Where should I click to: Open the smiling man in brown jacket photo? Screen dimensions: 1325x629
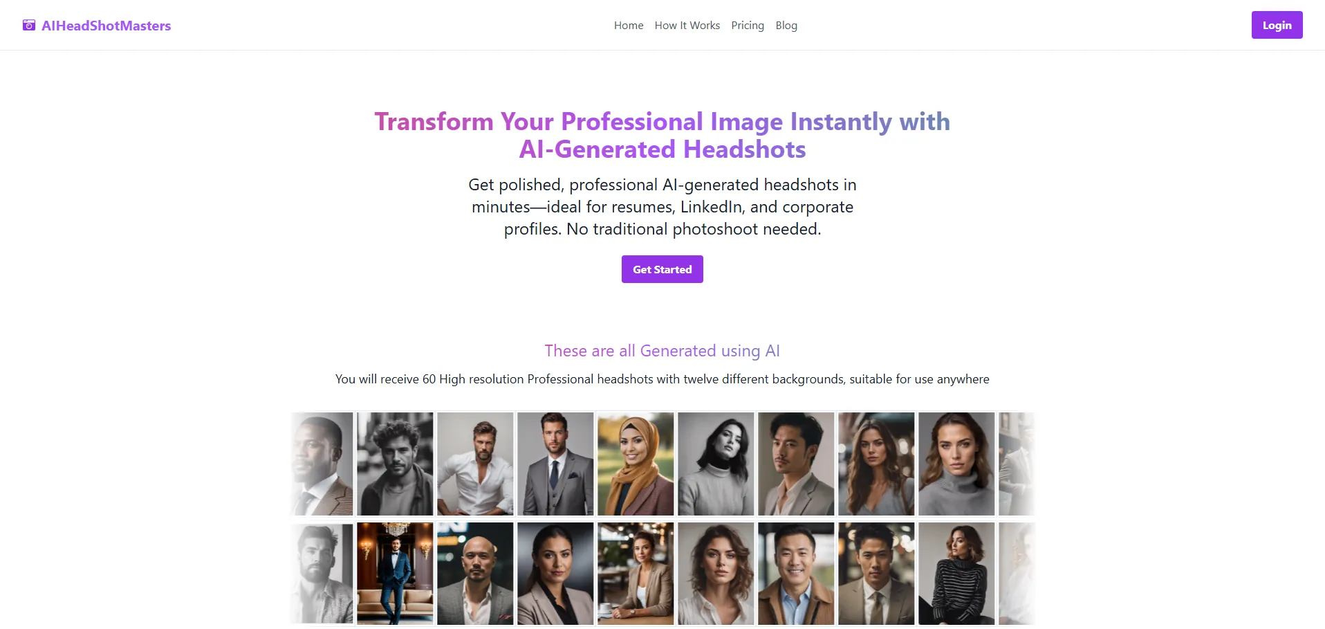click(x=796, y=574)
